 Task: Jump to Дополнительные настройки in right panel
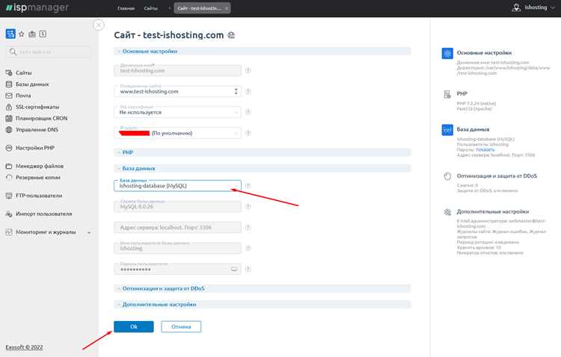point(493,212)
